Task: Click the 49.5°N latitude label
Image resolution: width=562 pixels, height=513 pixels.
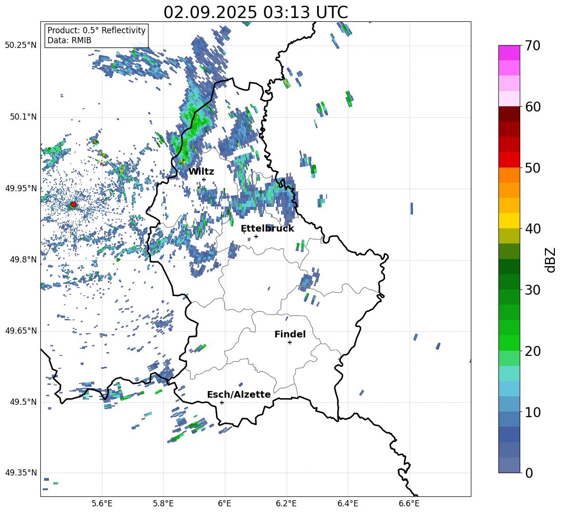Action: point(23,402)
